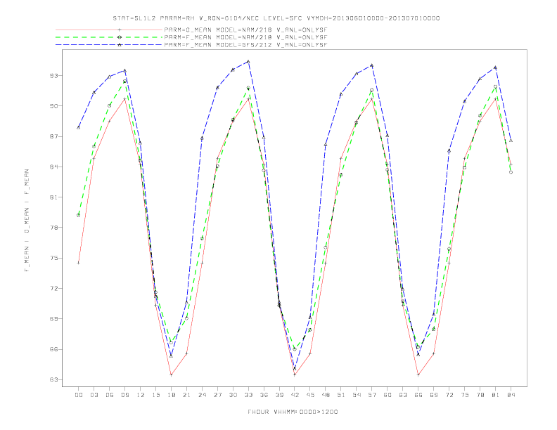Screen dimensions: 557x430
Task: Click the triangle marker on the blue legend line
Action: coord(120,45)
